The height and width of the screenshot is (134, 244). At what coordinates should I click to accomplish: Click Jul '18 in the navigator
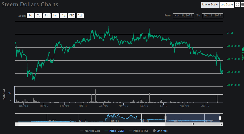146,121
